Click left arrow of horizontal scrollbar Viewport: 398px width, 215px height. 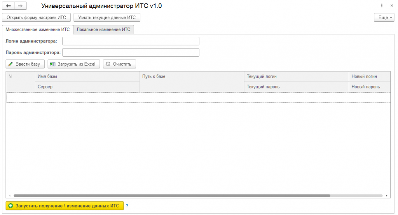(x=10, y=196)
